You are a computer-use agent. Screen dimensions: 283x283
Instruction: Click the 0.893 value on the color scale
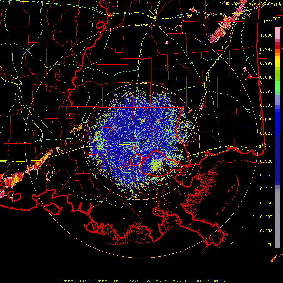tap(266, 63)
